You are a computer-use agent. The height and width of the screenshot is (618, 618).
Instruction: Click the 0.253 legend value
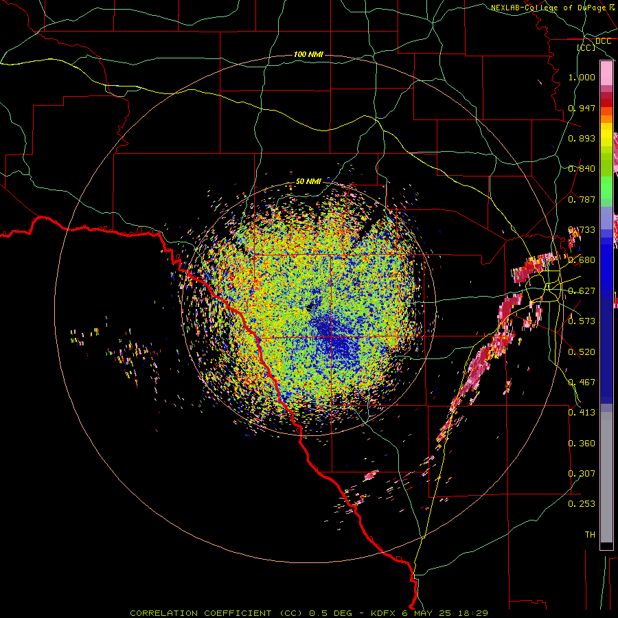[x=582, y=504]
